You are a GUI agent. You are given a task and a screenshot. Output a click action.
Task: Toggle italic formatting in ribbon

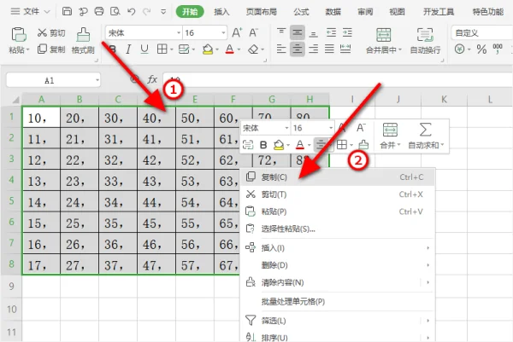click(x=128, y=49)
